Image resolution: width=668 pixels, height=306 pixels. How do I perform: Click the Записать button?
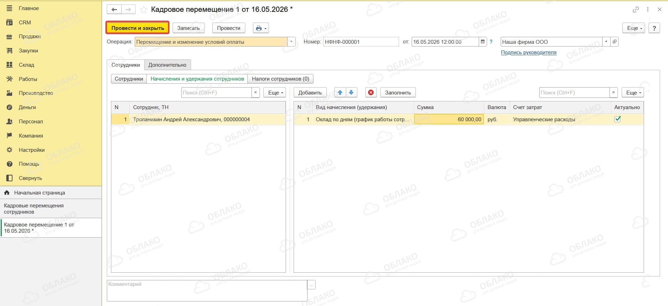[x=189, y=28]
